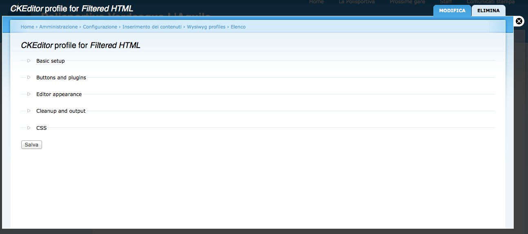
Task: Open Inserimento dei contenuti breadcrumb link
Action: pos(152,27)
